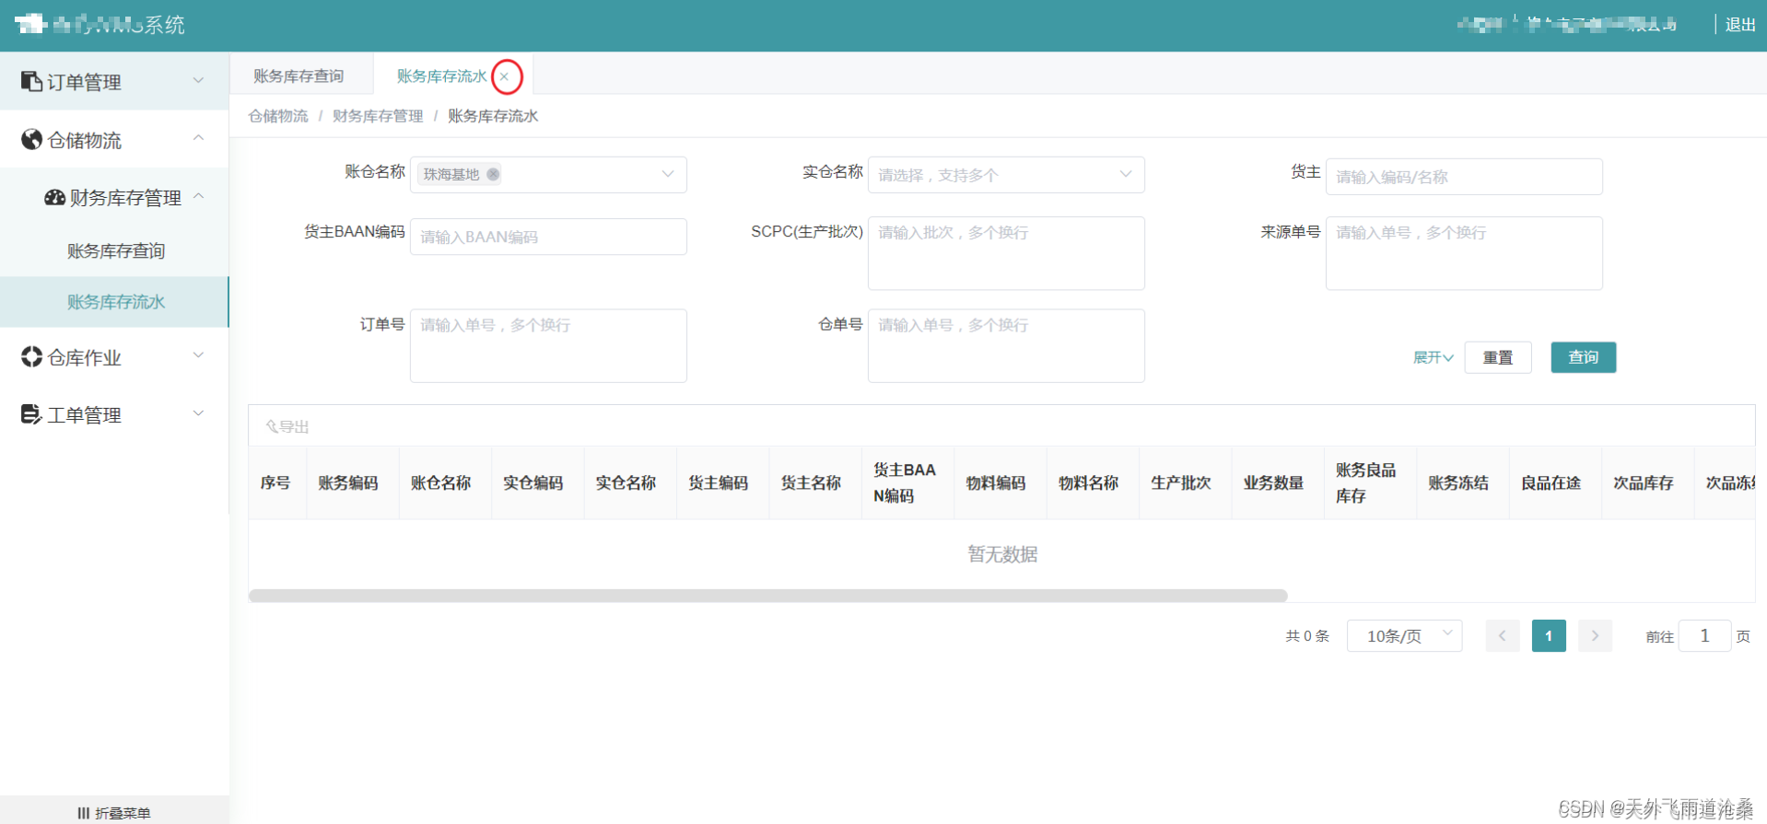Go to next page arrow

tap(1595, 635)
